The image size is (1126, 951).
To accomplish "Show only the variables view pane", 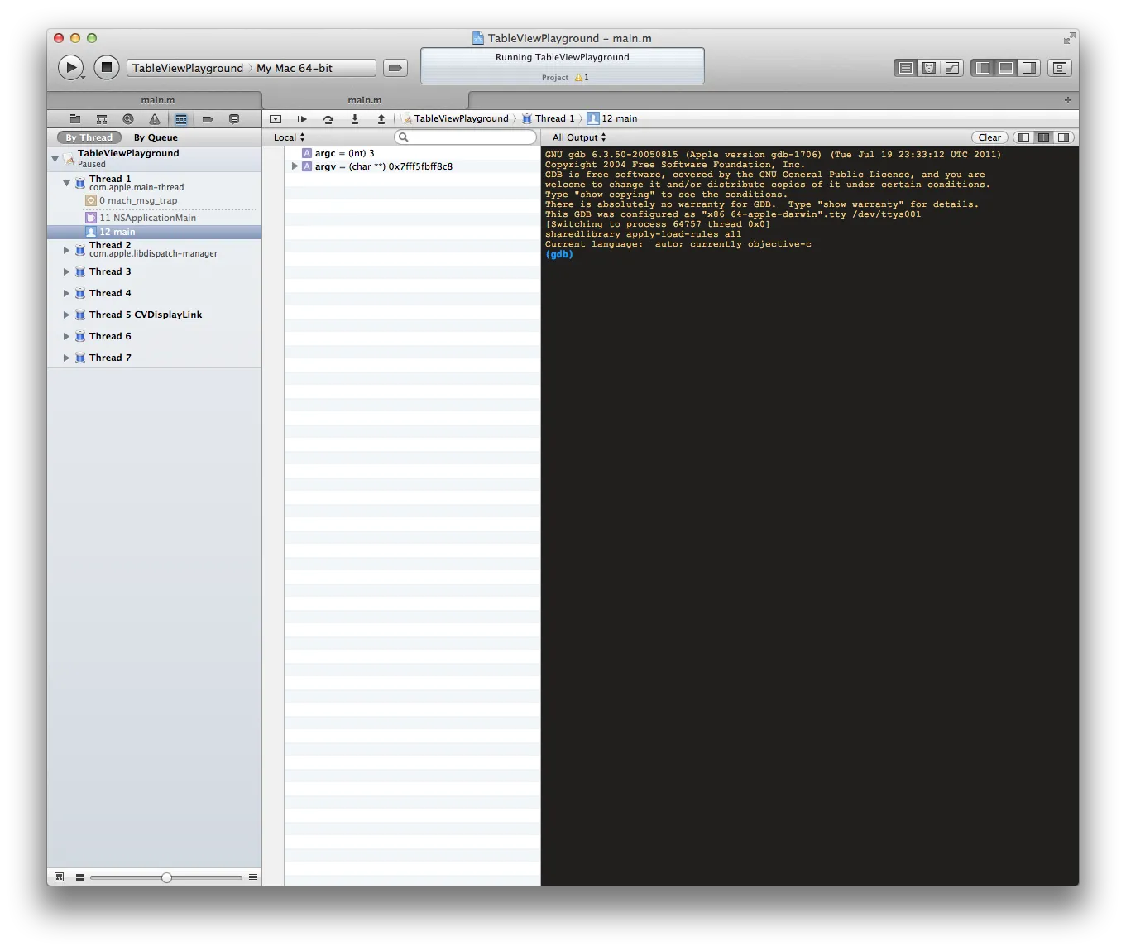I will click(x=1024, y=137).
